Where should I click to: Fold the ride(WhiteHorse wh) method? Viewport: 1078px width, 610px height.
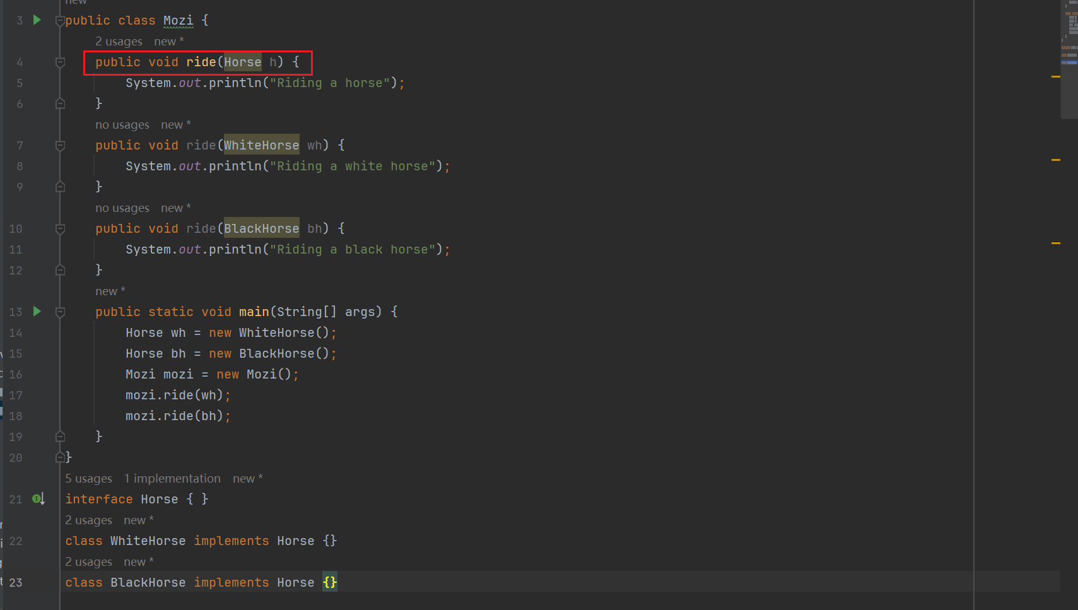click(x=60, y=146)
